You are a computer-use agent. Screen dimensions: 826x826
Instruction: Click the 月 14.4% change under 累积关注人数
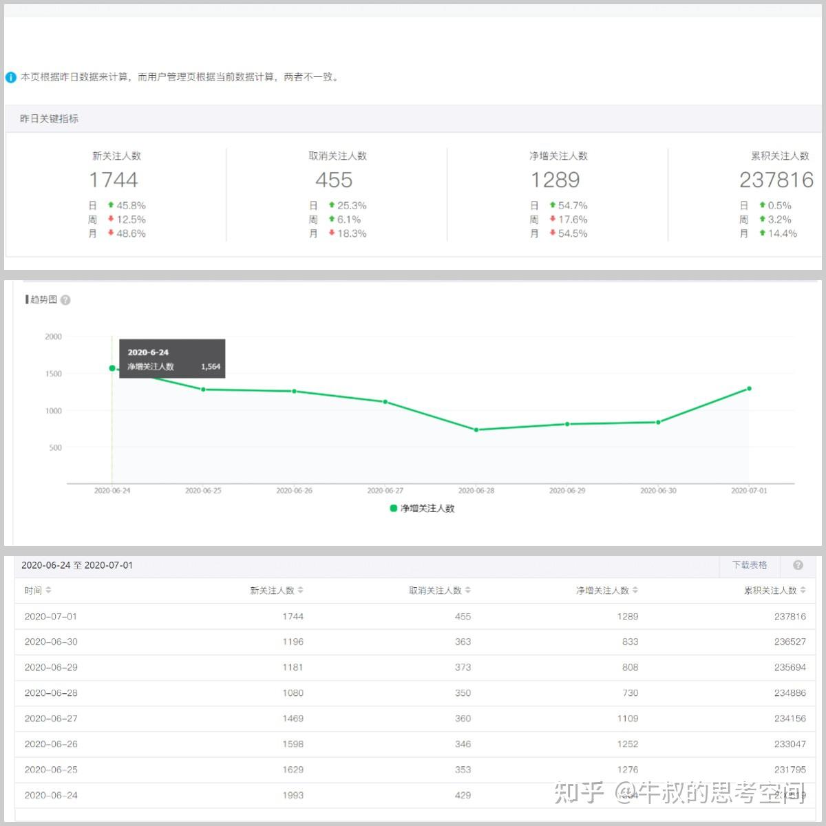pyautogui.click(x=768, y=234)
